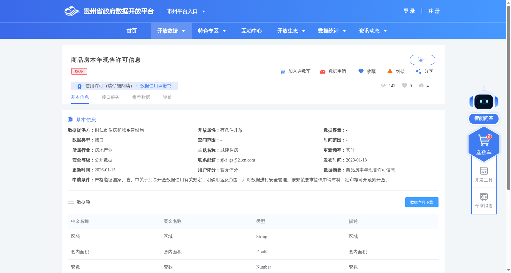Click the String type cell

click(x=262, y=237)
